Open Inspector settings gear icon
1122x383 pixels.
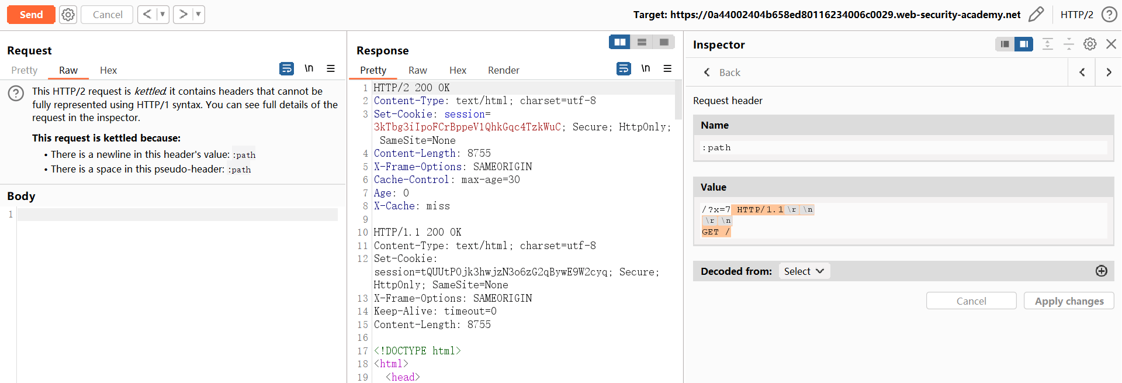(1090, 44)
